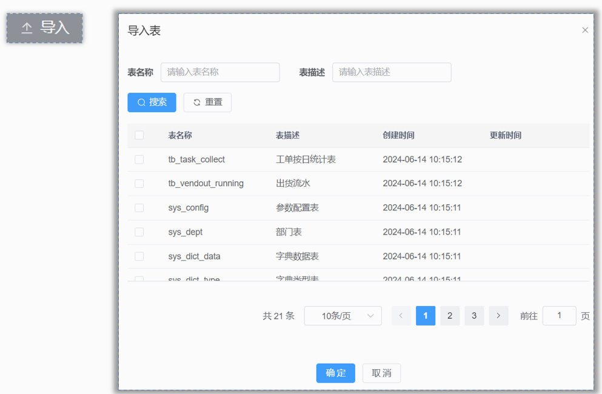Jump to page 3 of results
This screenshot has height=394, width=602.
pos(474,316)
